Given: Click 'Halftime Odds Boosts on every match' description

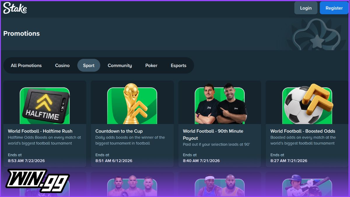Looking at the screenshot, I should click(x=44, y=140).
